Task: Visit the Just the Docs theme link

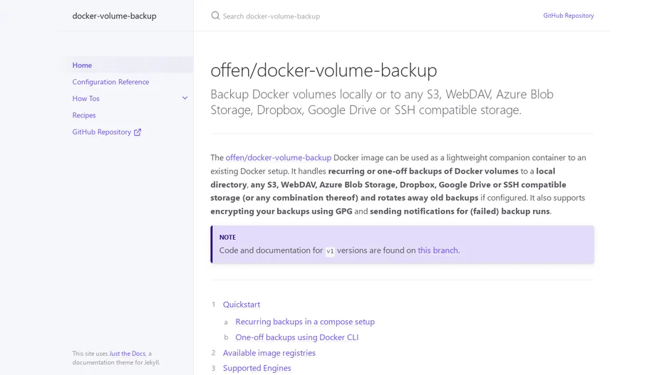Action: coord(127,354)
